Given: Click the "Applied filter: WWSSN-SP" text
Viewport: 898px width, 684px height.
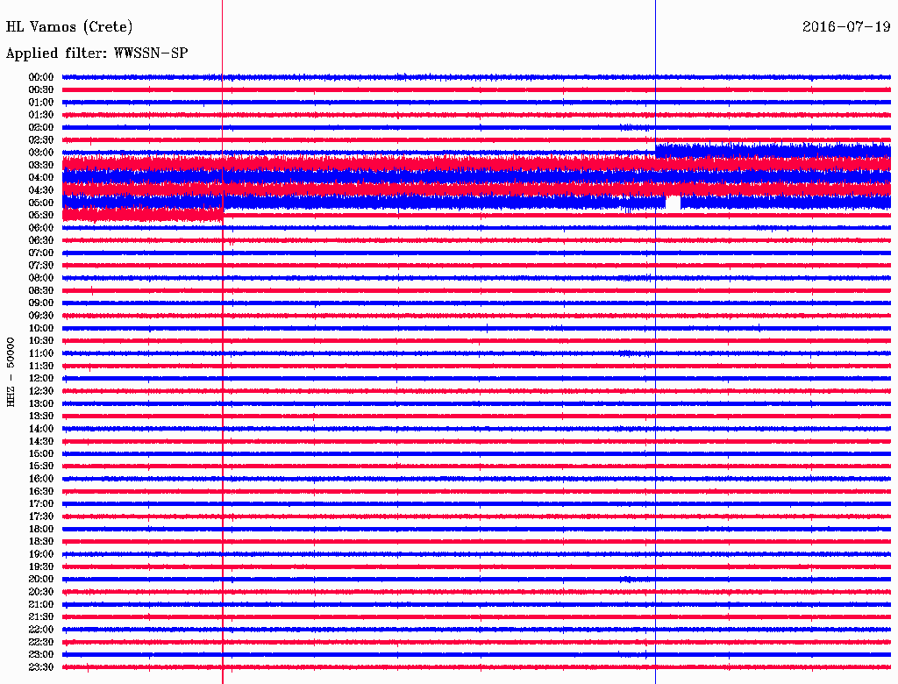Looking at the screenshot, I should coord(96,53).
